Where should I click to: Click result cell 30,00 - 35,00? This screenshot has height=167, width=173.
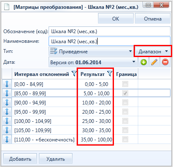click(x=96, y=130)
